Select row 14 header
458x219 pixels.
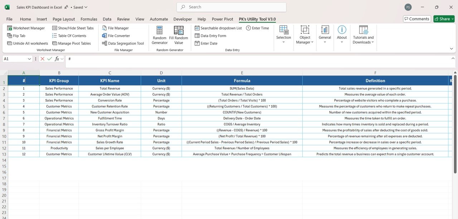(x=4, y=160)
